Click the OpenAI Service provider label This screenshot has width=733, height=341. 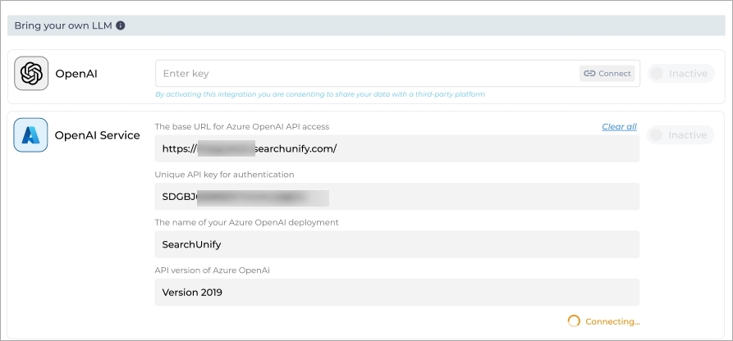tap(97, 135)
